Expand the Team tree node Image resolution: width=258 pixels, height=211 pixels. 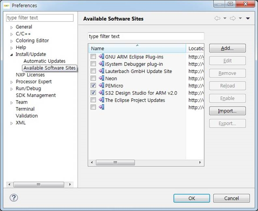[11, 103]
